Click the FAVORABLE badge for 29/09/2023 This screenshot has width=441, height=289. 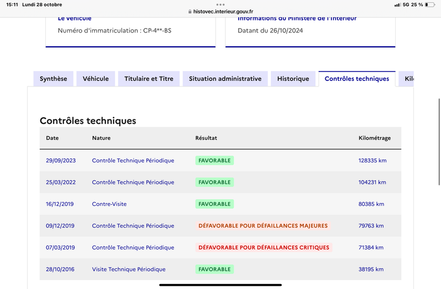[x=214, y=160]
